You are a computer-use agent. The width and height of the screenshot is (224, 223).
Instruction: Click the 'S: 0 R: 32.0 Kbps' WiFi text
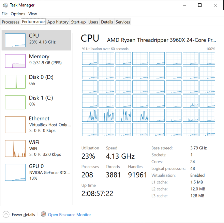(45, 154)
